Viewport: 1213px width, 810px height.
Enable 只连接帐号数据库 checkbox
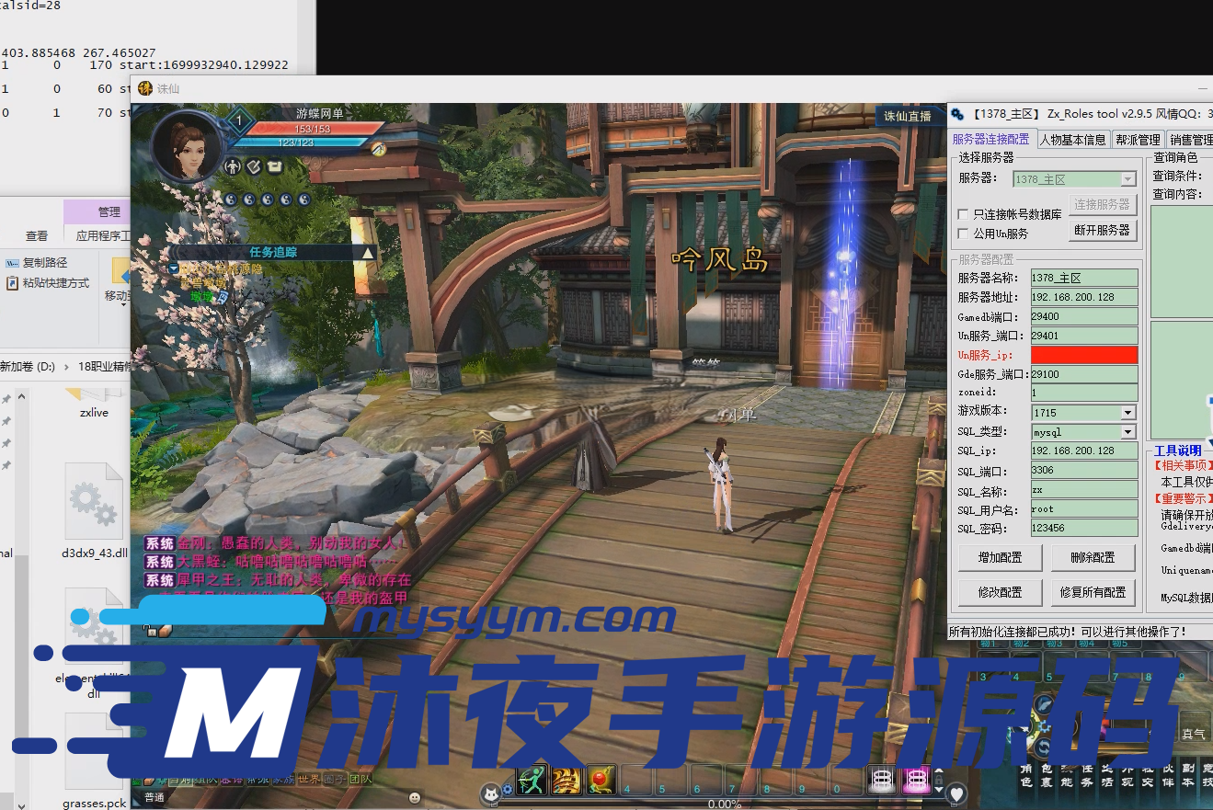pyautogui.click(x=964, y=214)
